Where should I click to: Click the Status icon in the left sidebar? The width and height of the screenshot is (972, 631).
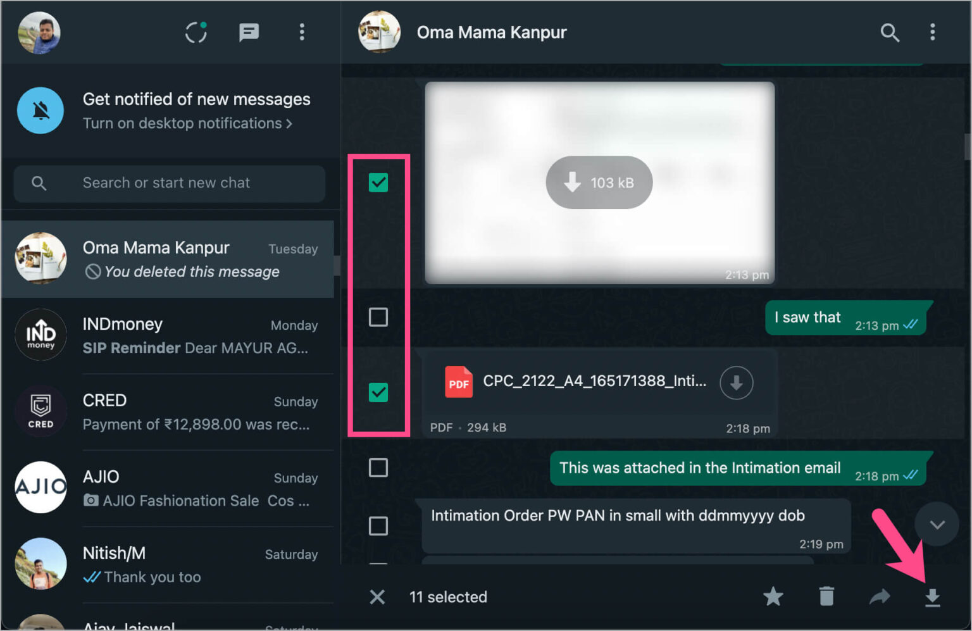coord(196,32)
